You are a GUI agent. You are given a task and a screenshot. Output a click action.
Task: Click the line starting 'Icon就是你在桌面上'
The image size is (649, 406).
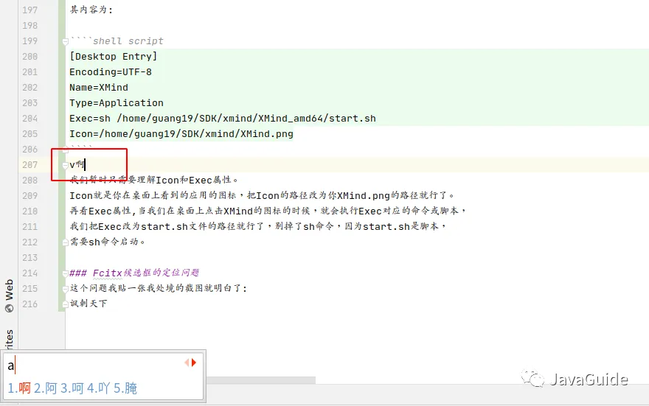click(x=262, y=195)
